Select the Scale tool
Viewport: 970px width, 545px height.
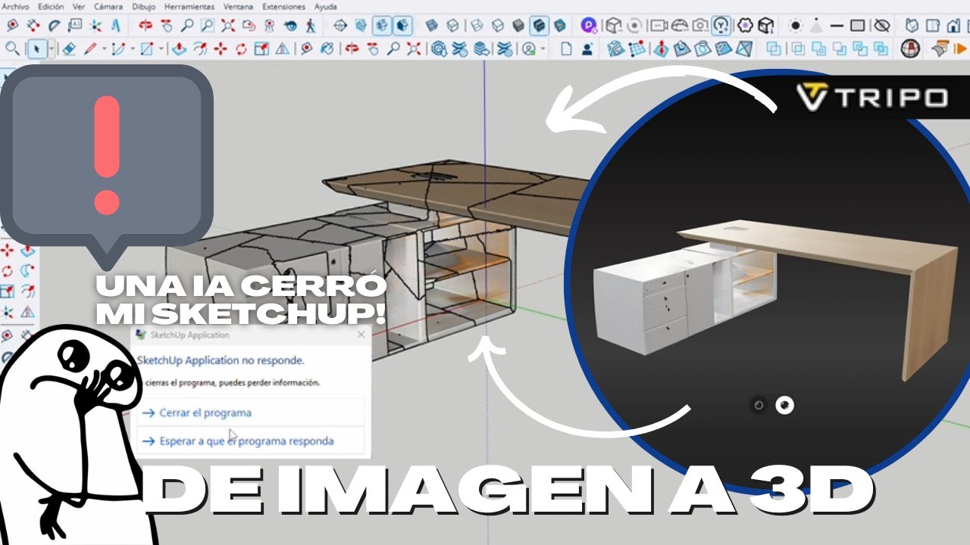[261, 49]
